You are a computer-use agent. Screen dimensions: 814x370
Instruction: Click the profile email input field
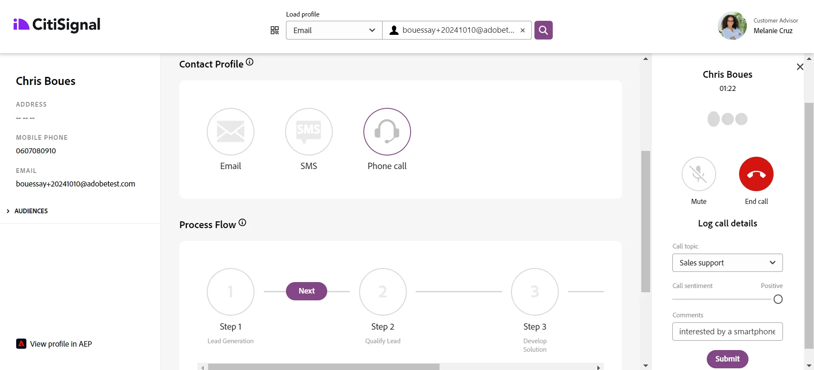pos(458,30)
